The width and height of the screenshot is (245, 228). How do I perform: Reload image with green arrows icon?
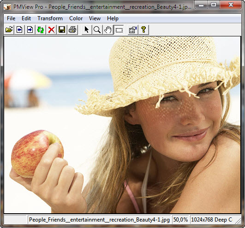pos(41,29)
